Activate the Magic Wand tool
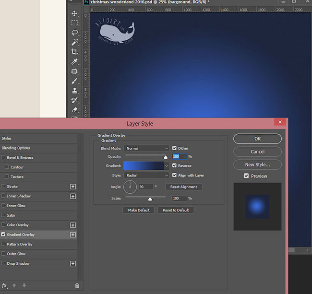This screenshot has width=312, height=294. pyautogui.click(x=74, y=42)
